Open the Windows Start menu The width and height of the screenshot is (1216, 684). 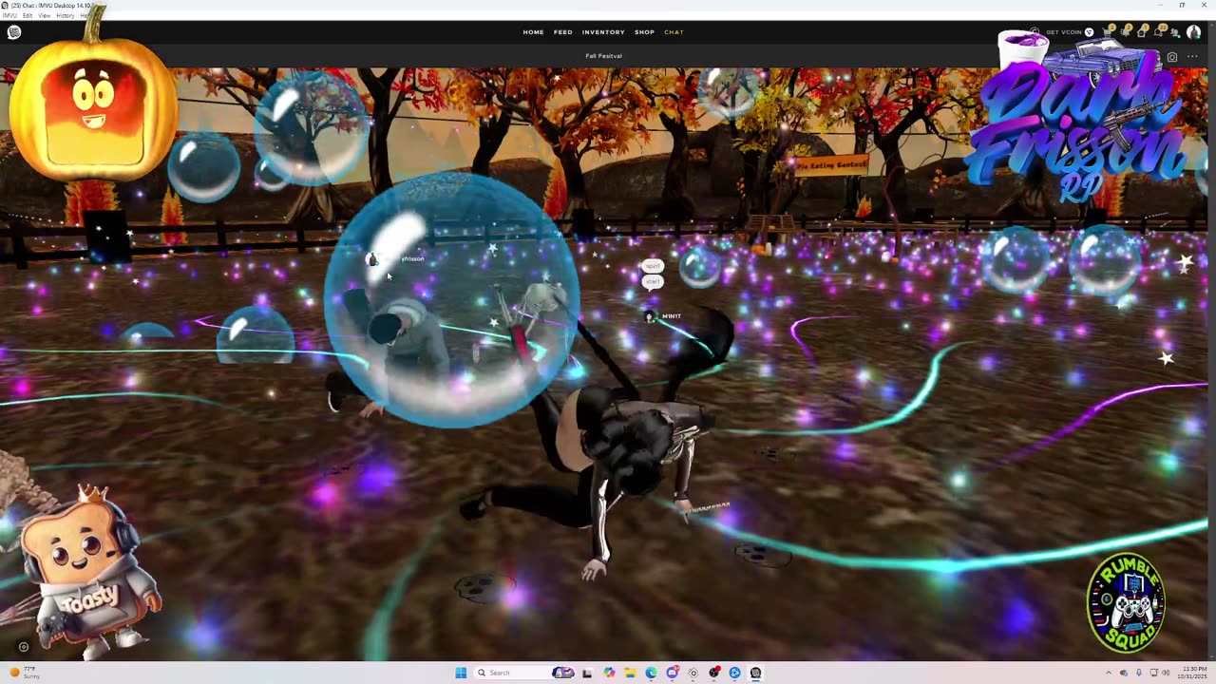pyautogui.click(x=461, y=673)
